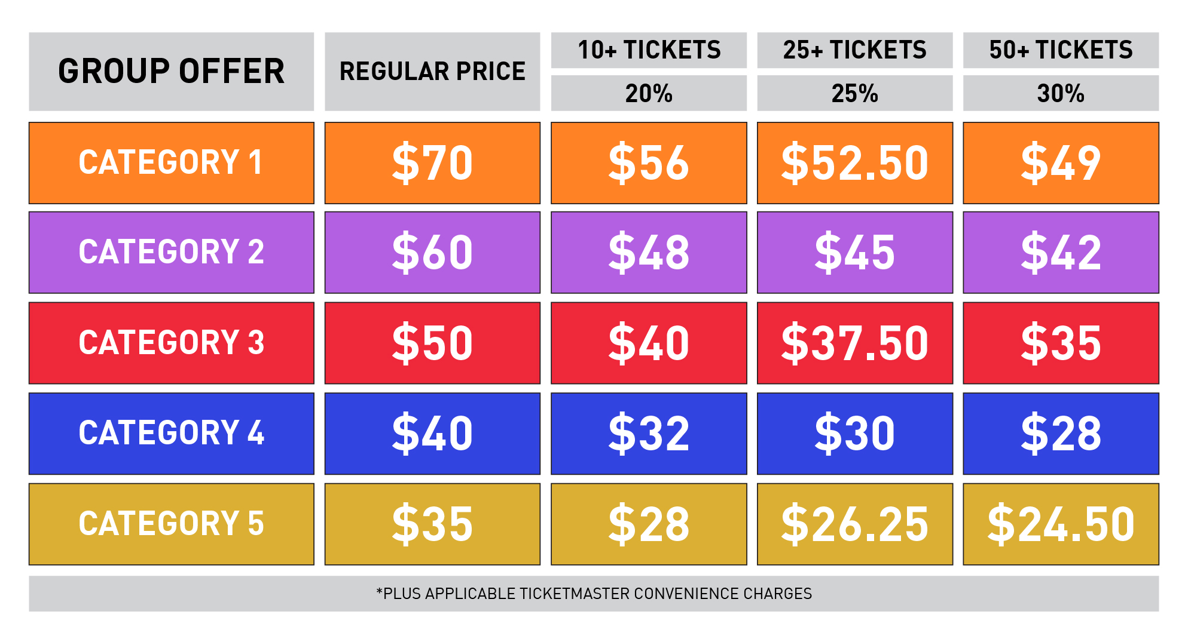Click the red CATEGORY 3 label

click(x=171, y=343)
